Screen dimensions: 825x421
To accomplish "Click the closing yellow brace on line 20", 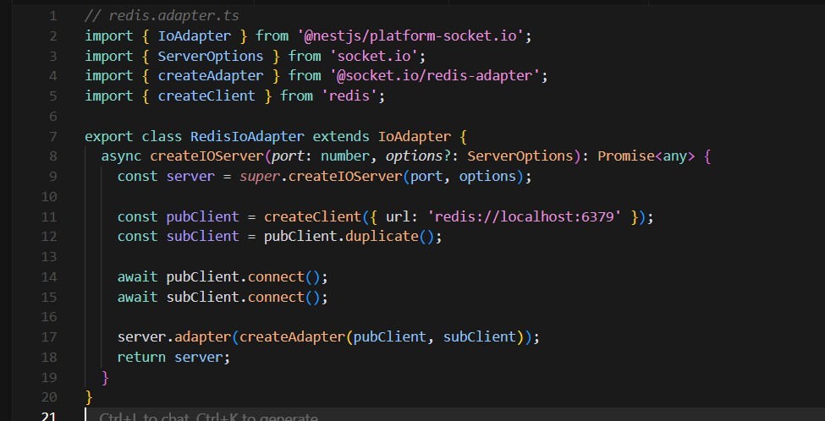I will pyautogui.click(x=89, y=397).
